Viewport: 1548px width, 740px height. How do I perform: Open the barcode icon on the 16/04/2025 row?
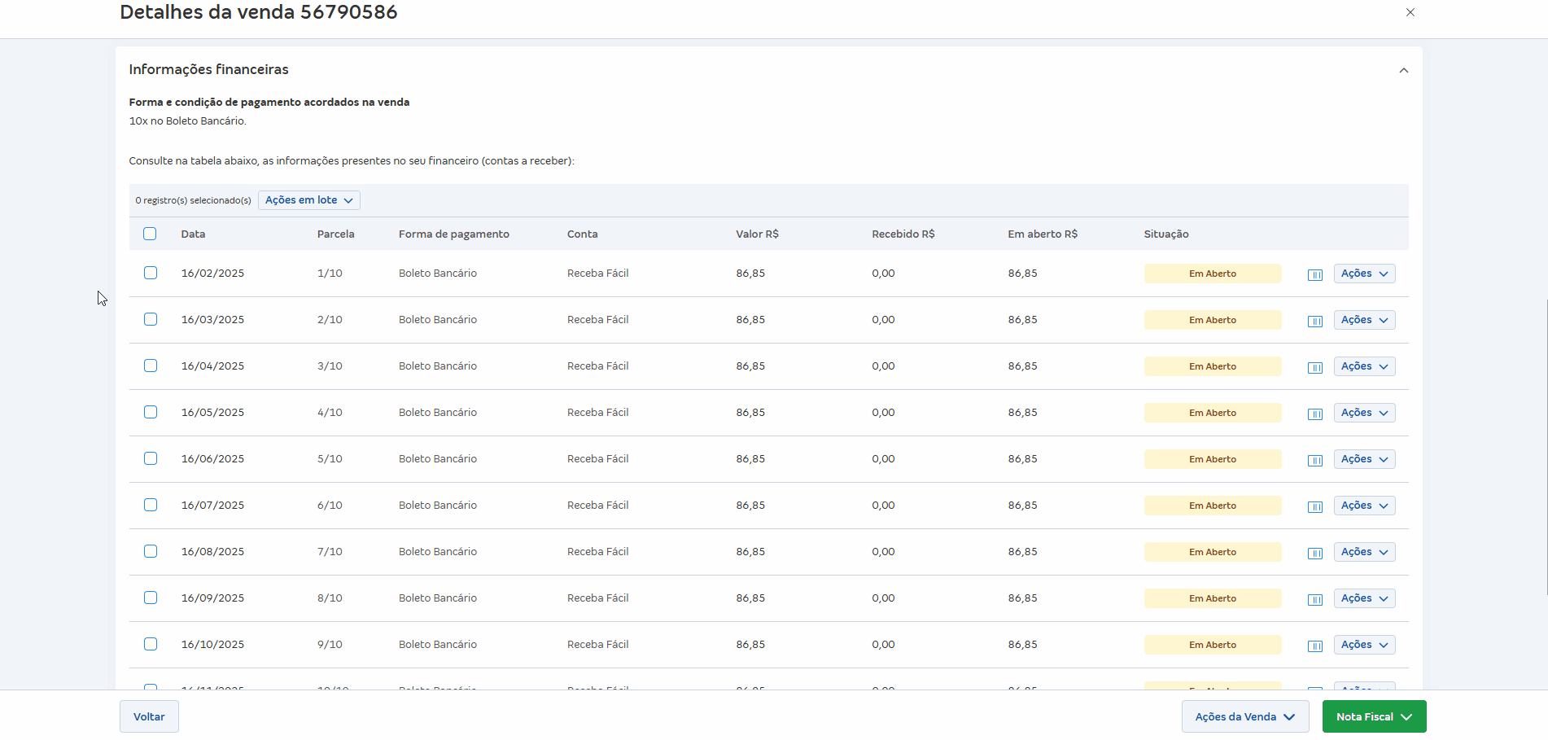coord(1314,367)
